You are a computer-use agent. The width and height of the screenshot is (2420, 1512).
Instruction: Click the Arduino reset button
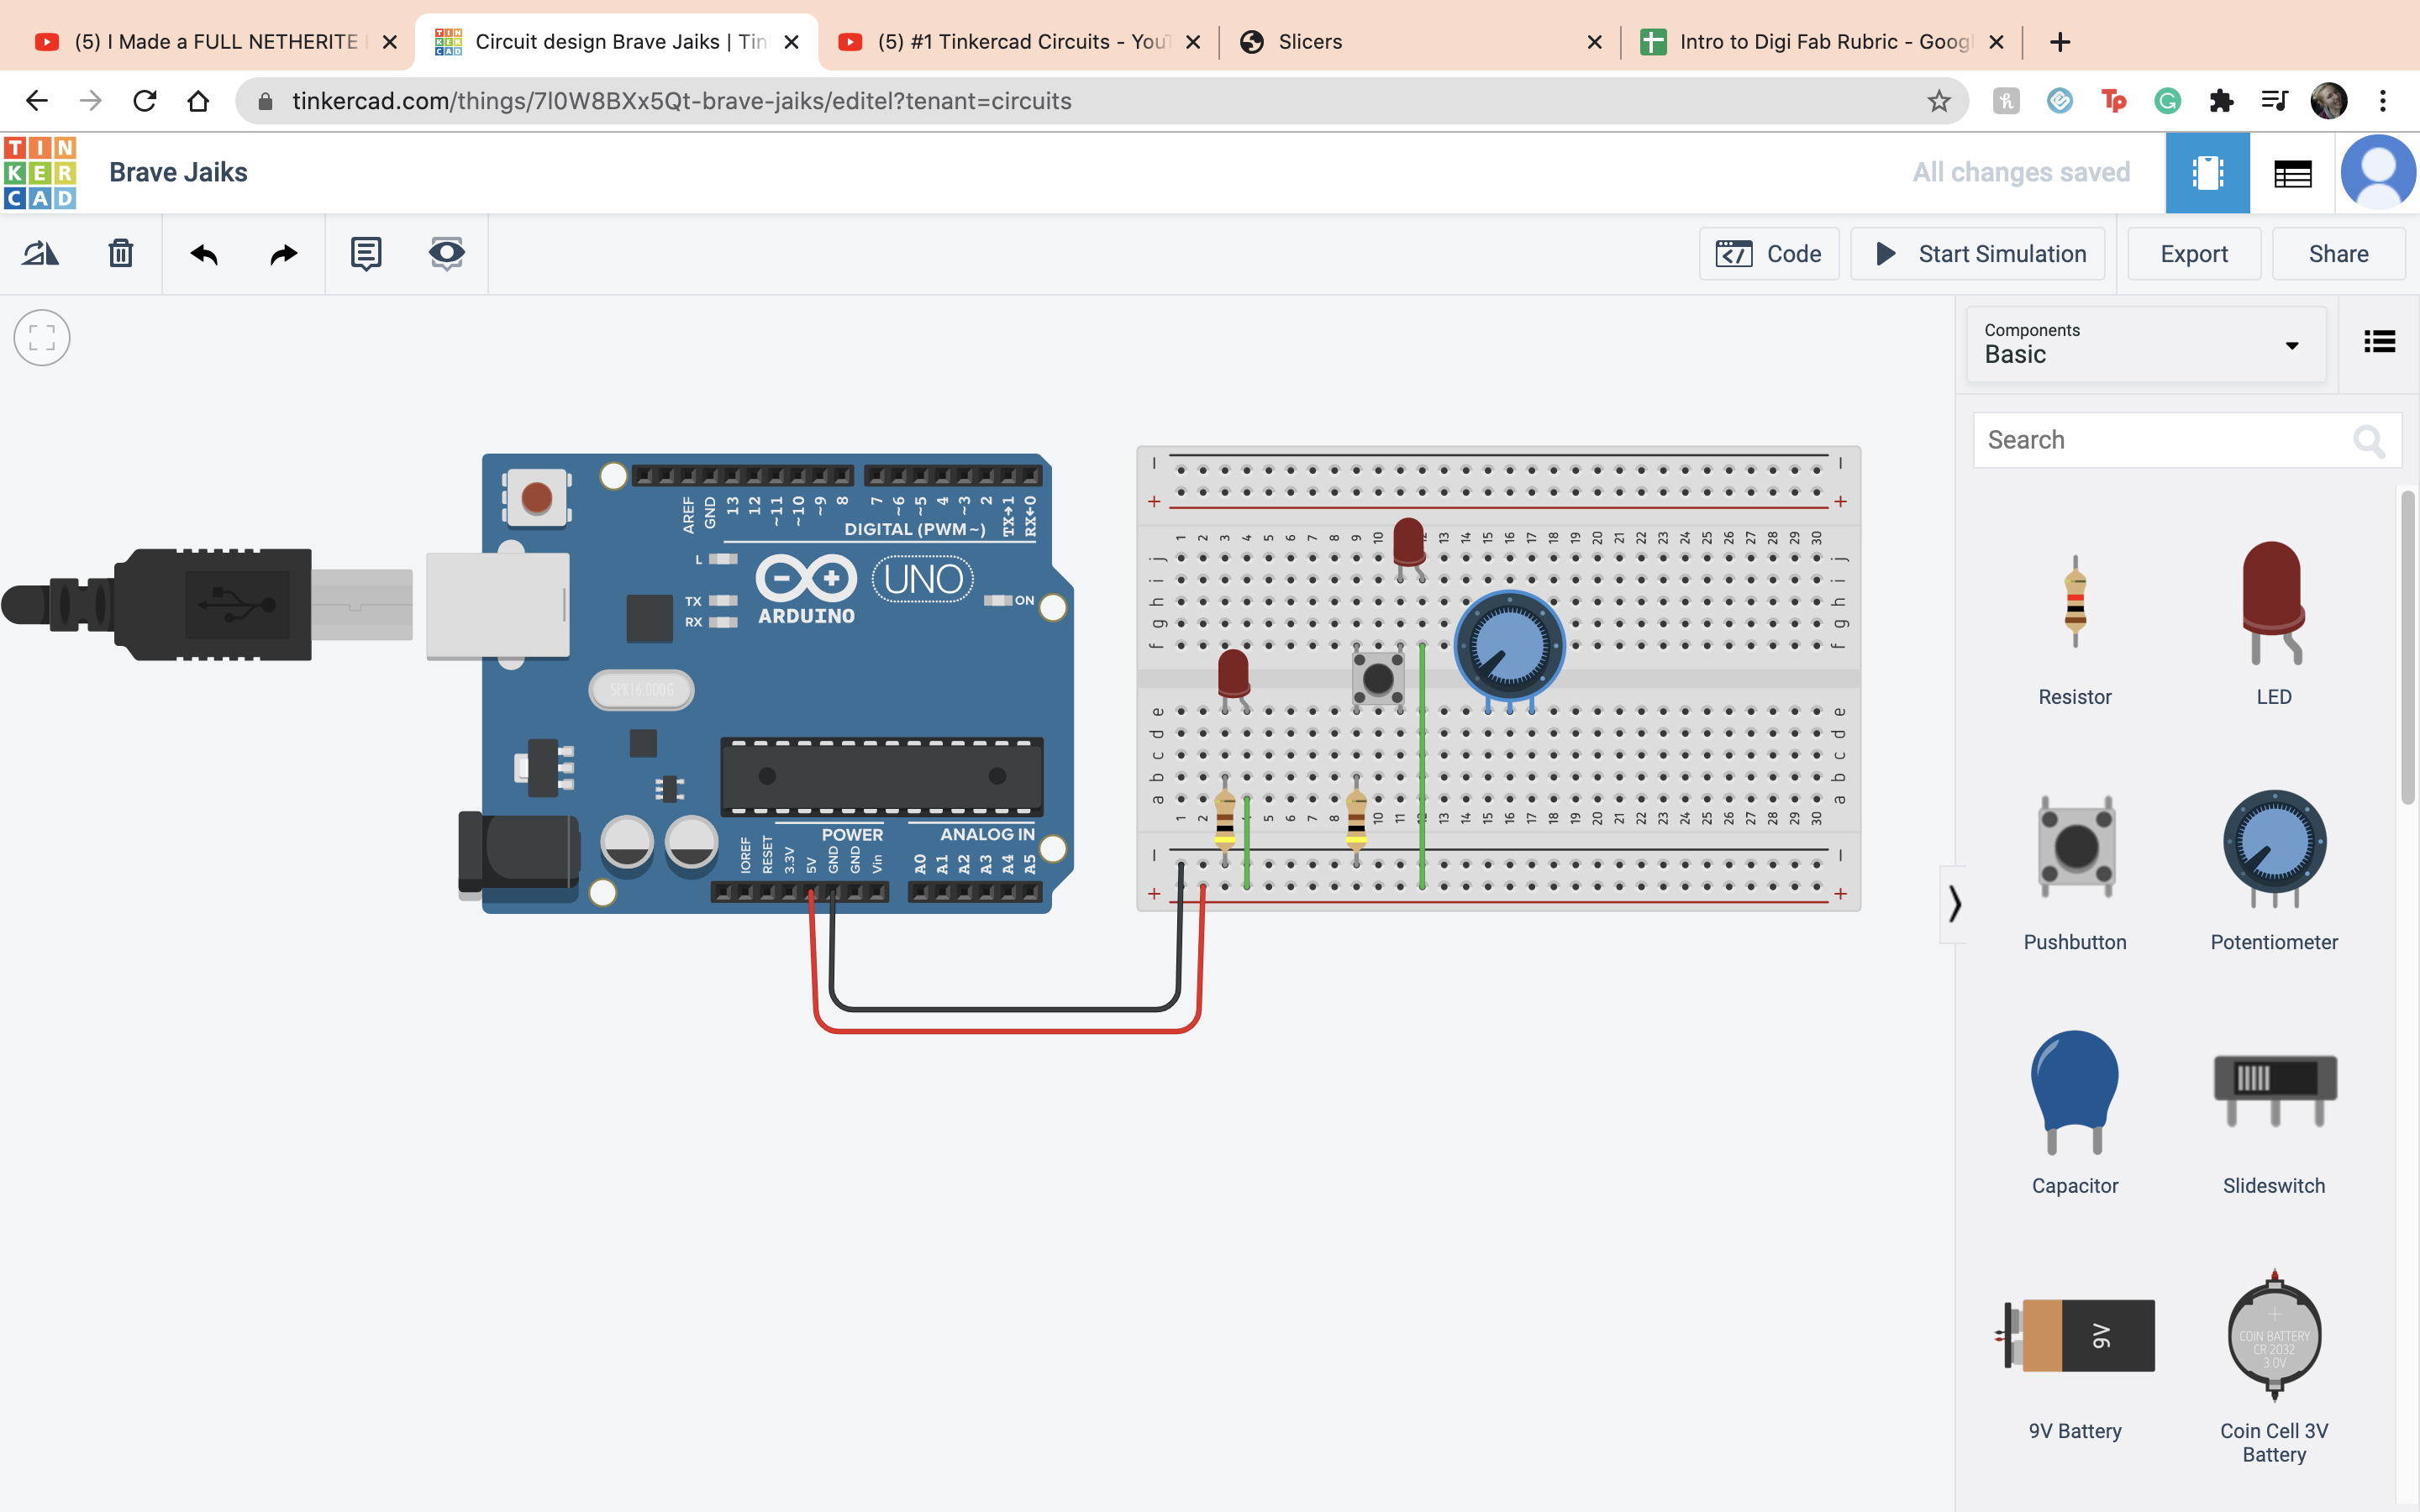click(x=536, y=497)
